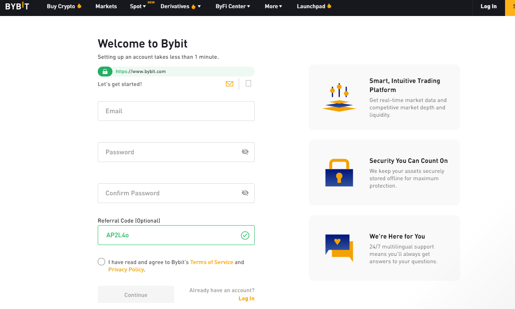The width and height of the screenshot is (515, 309).
Task: Click the green lock security icon
Action: (x=105, y=72)
